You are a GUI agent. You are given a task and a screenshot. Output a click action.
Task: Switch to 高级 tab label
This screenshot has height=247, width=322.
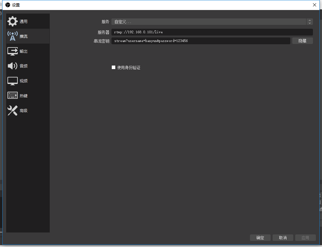23,111
